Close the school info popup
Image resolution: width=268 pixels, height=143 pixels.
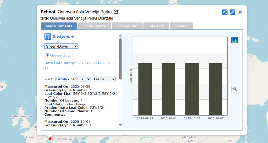tap(240, 12)
